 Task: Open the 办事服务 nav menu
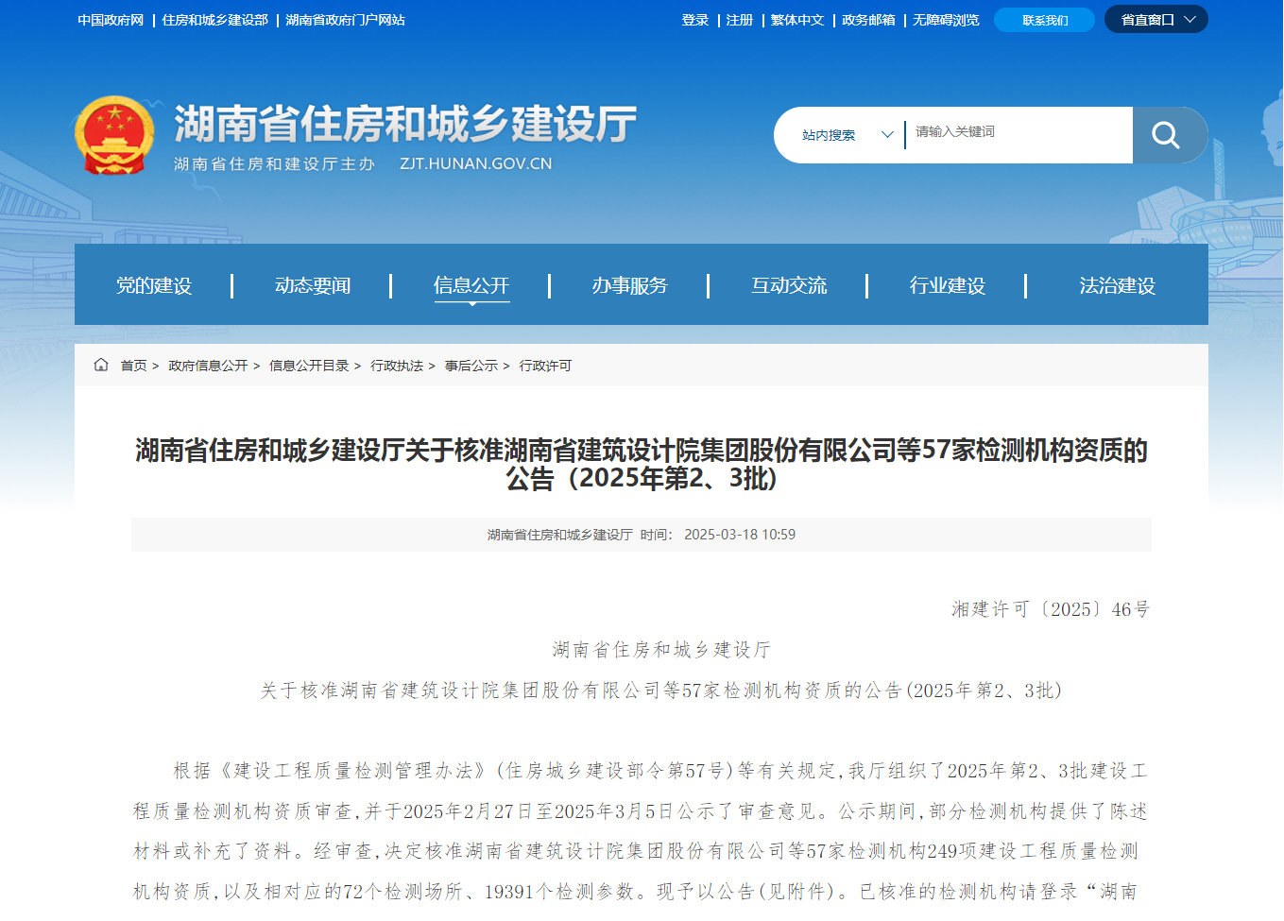(630, 285)
